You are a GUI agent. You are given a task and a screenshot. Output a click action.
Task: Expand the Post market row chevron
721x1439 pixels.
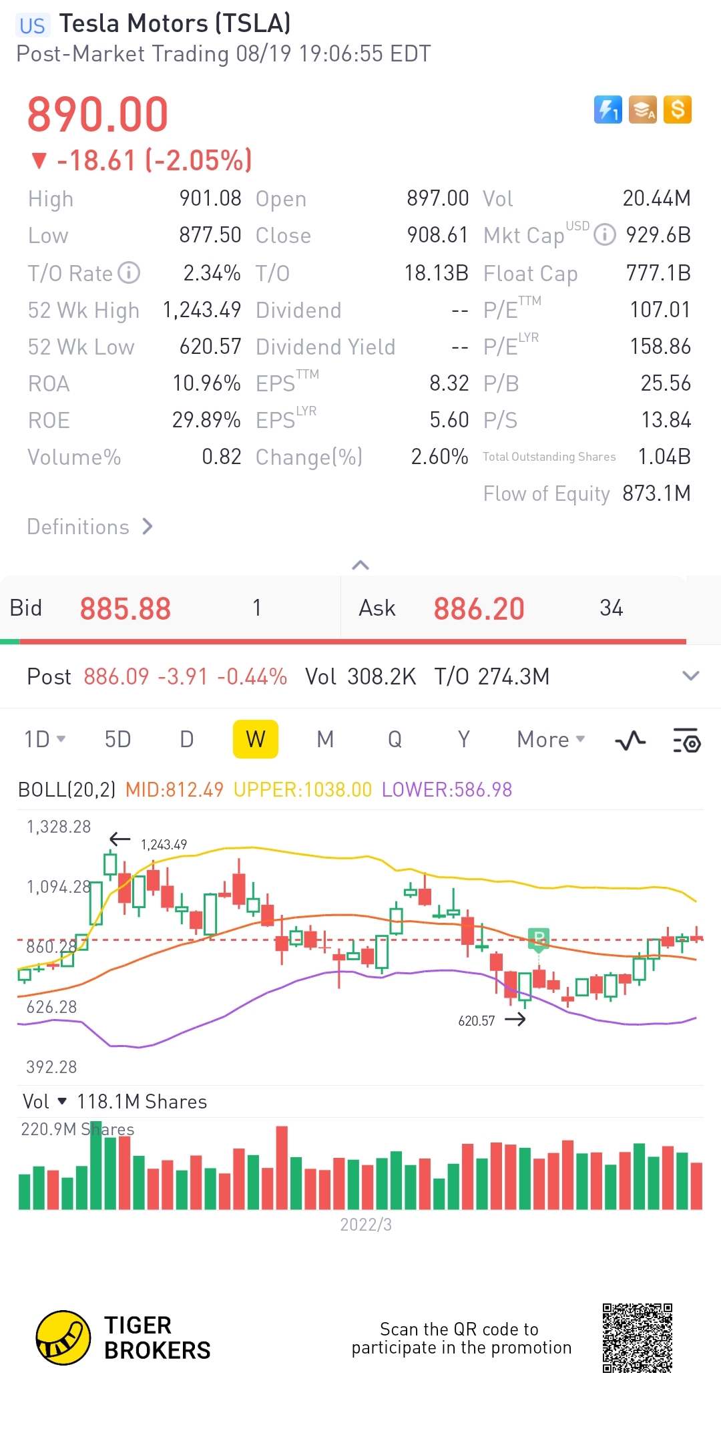click(x=691, y=676)
